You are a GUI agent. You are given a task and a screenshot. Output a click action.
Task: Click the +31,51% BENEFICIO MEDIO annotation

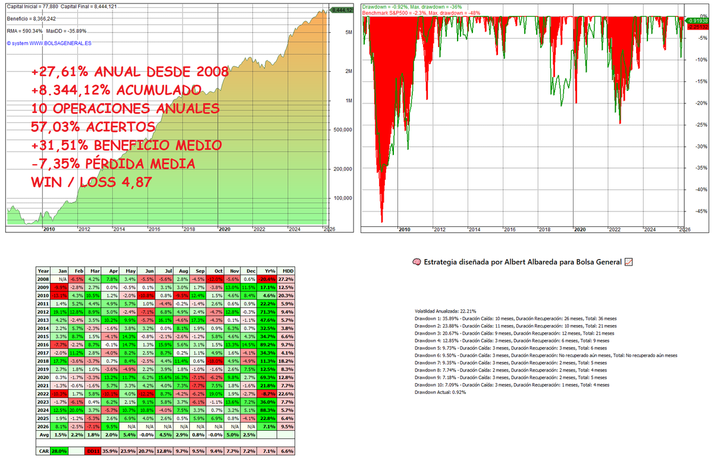127,146
